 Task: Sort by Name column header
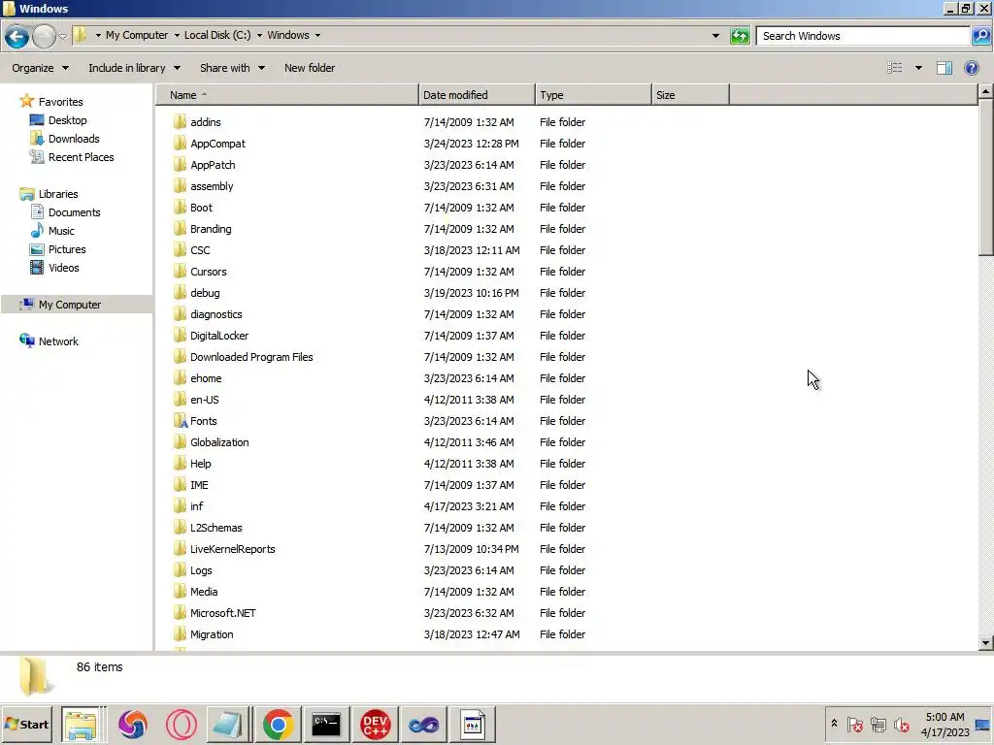pyautogui.click(x=287, y=95)
